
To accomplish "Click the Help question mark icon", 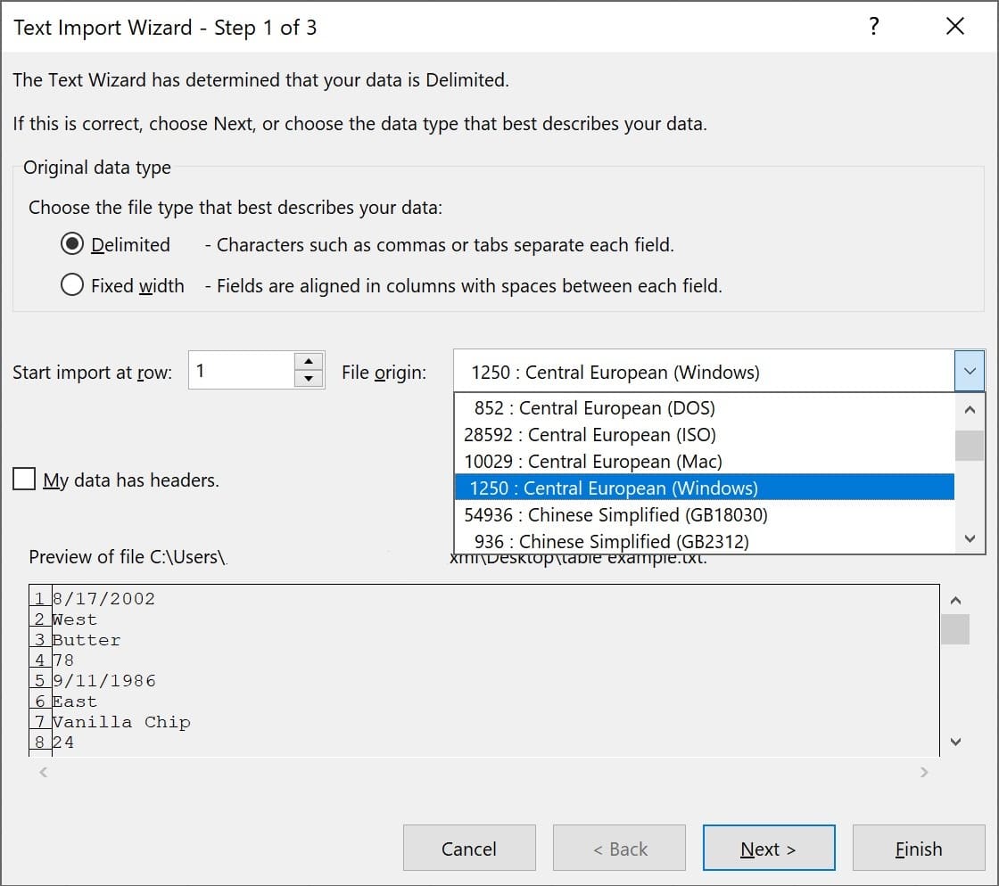I will pos(874,27).
